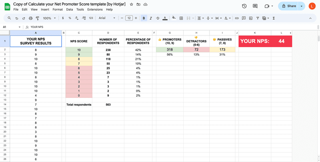Format as currency with dollar icon
Screen dimensions: 320x162
63,18
